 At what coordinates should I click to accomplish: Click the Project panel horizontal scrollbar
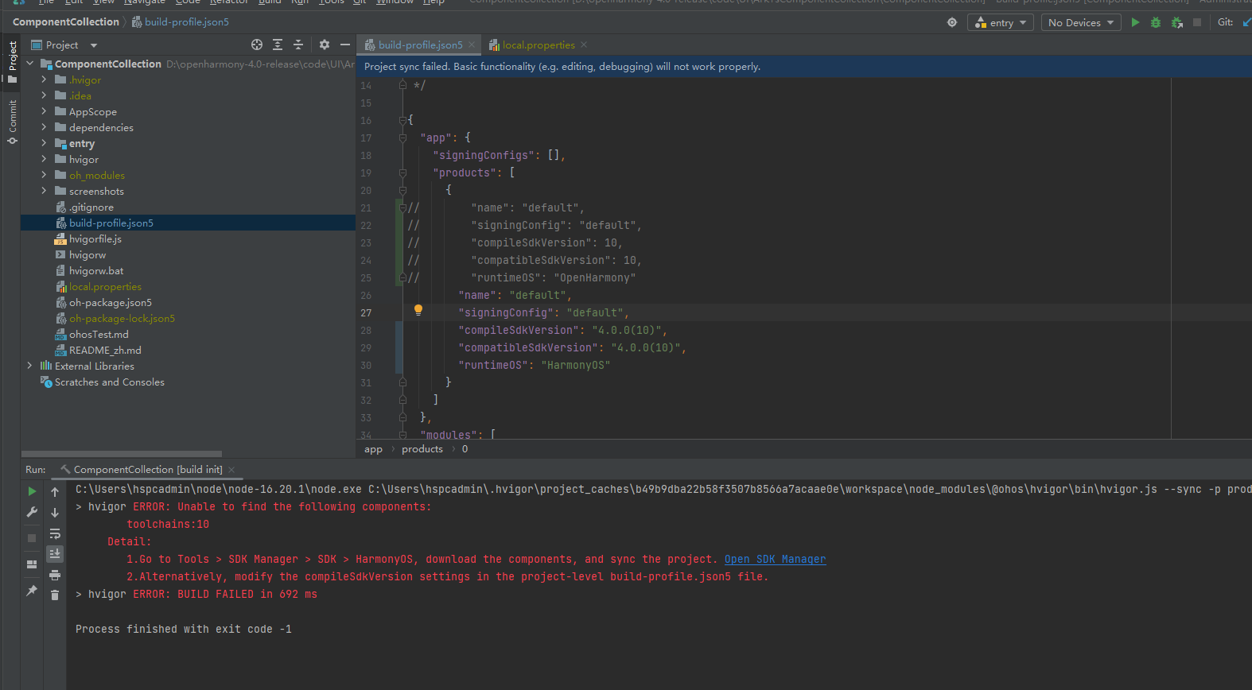[x=122, y=454]
